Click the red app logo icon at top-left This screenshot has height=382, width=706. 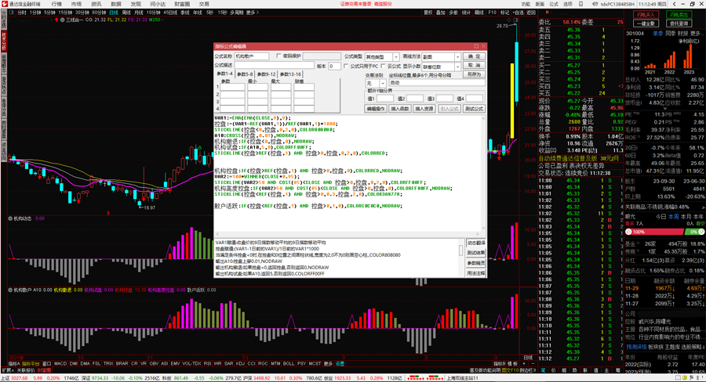[5, 4]
